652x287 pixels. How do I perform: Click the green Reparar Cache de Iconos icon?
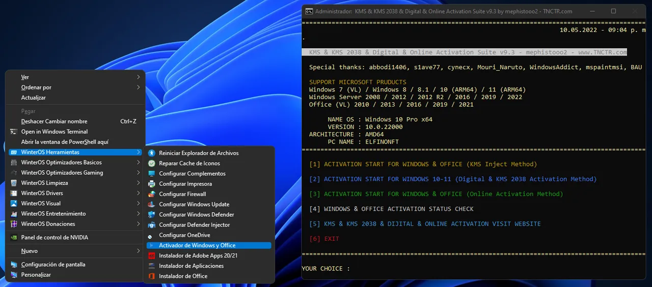click(151, 163)
